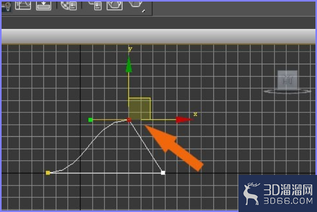Click the key lock icon at toolbar left

(6, 6)
